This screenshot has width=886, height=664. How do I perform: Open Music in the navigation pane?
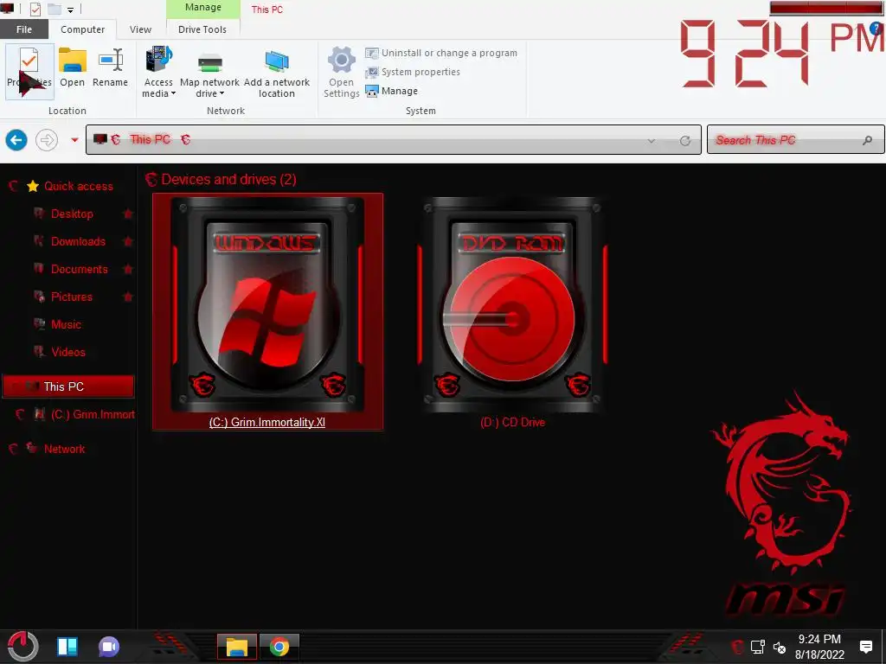pos(66,324)
